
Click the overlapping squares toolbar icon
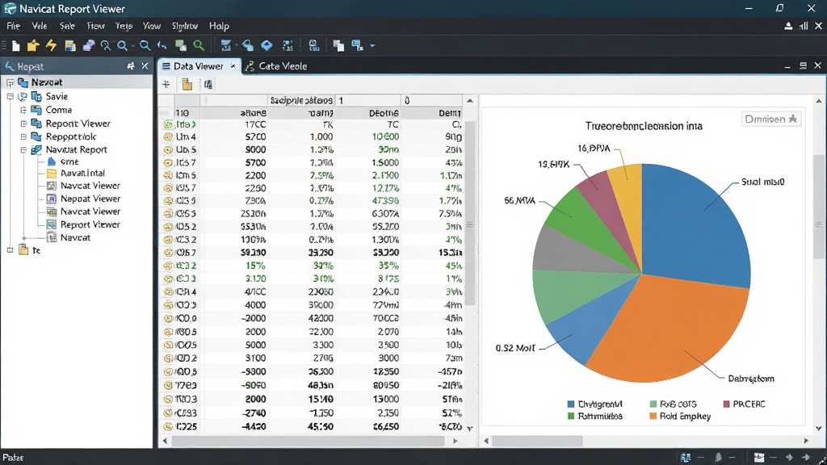181,46
